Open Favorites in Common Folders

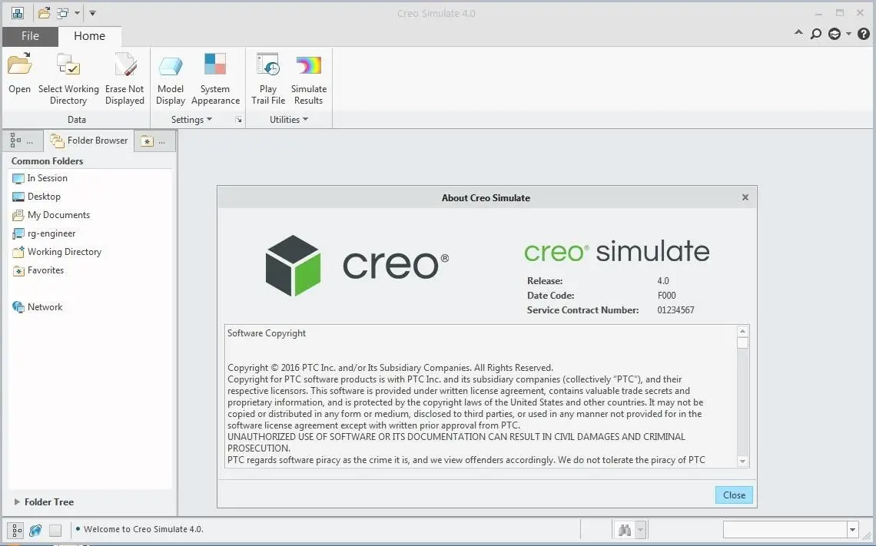click(x=38, y=270)
